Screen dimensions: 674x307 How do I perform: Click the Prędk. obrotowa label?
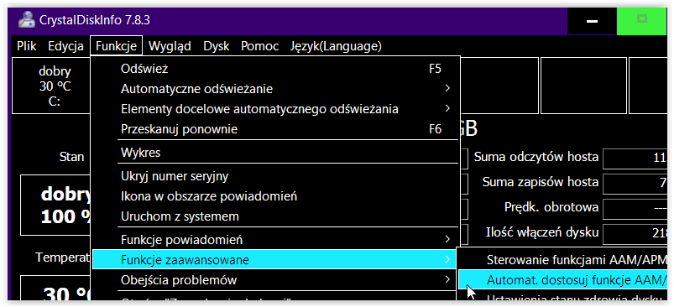point(551,207)
